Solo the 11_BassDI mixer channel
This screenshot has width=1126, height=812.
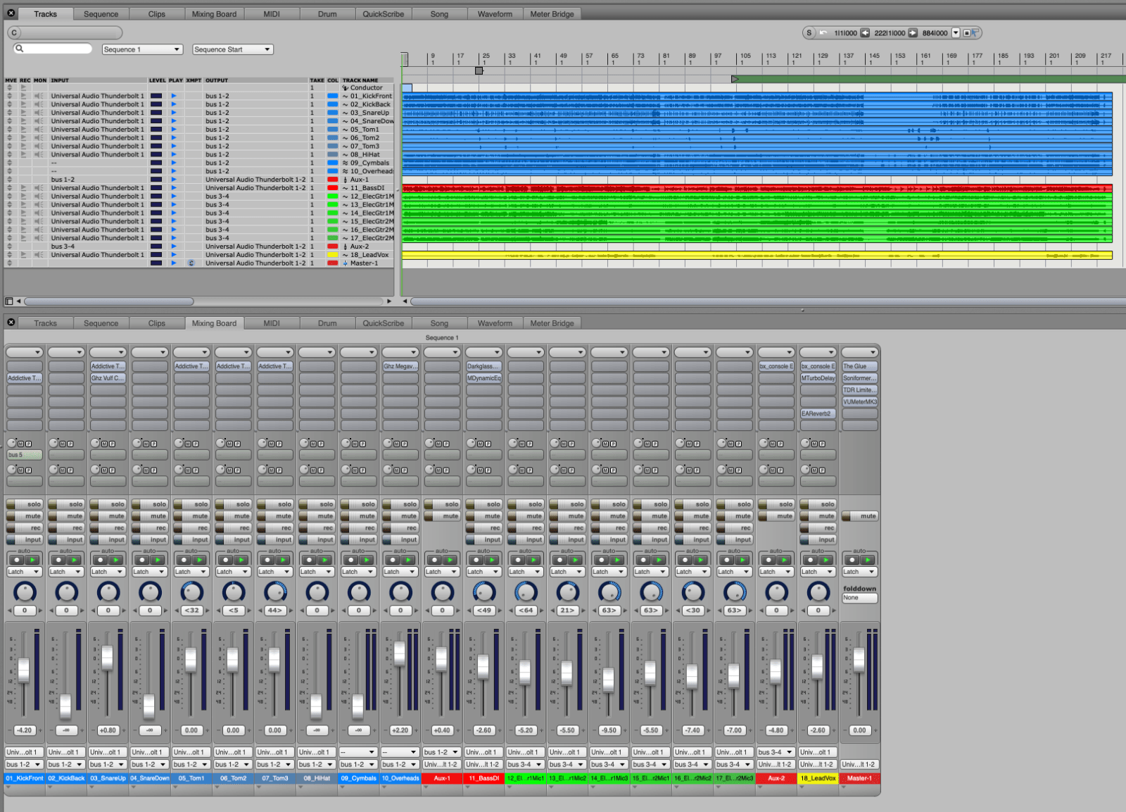pyautogui.click(x=483, y=504)
